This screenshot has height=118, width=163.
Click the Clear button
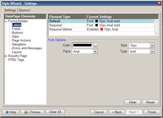(132, 102)
